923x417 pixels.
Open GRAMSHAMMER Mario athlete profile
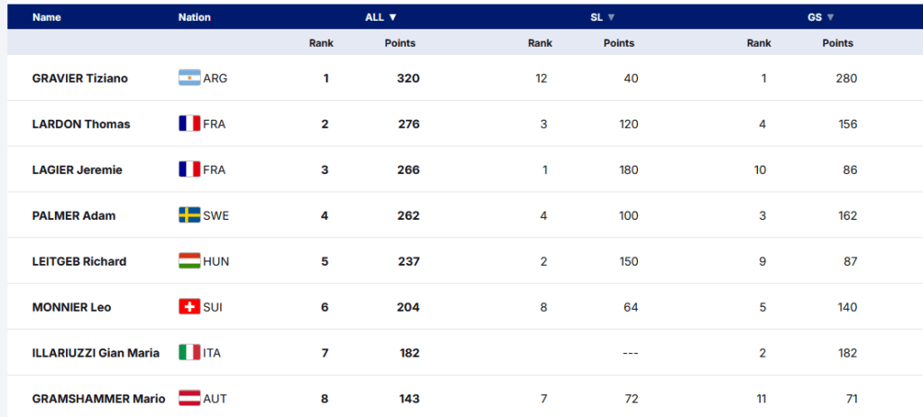pyautogui.click(x=98, y=399)
